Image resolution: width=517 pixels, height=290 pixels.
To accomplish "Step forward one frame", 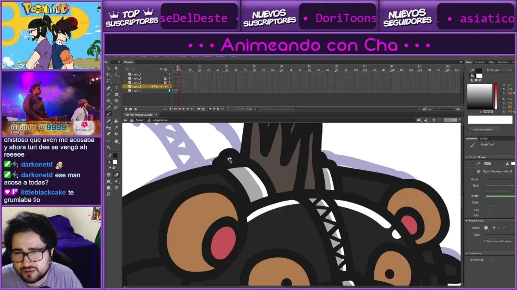I will (x=187, y=109).
